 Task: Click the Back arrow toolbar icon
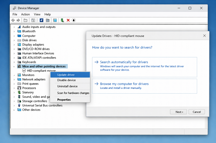(x=13, y=20)
